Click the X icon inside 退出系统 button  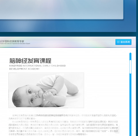[118, 42]
